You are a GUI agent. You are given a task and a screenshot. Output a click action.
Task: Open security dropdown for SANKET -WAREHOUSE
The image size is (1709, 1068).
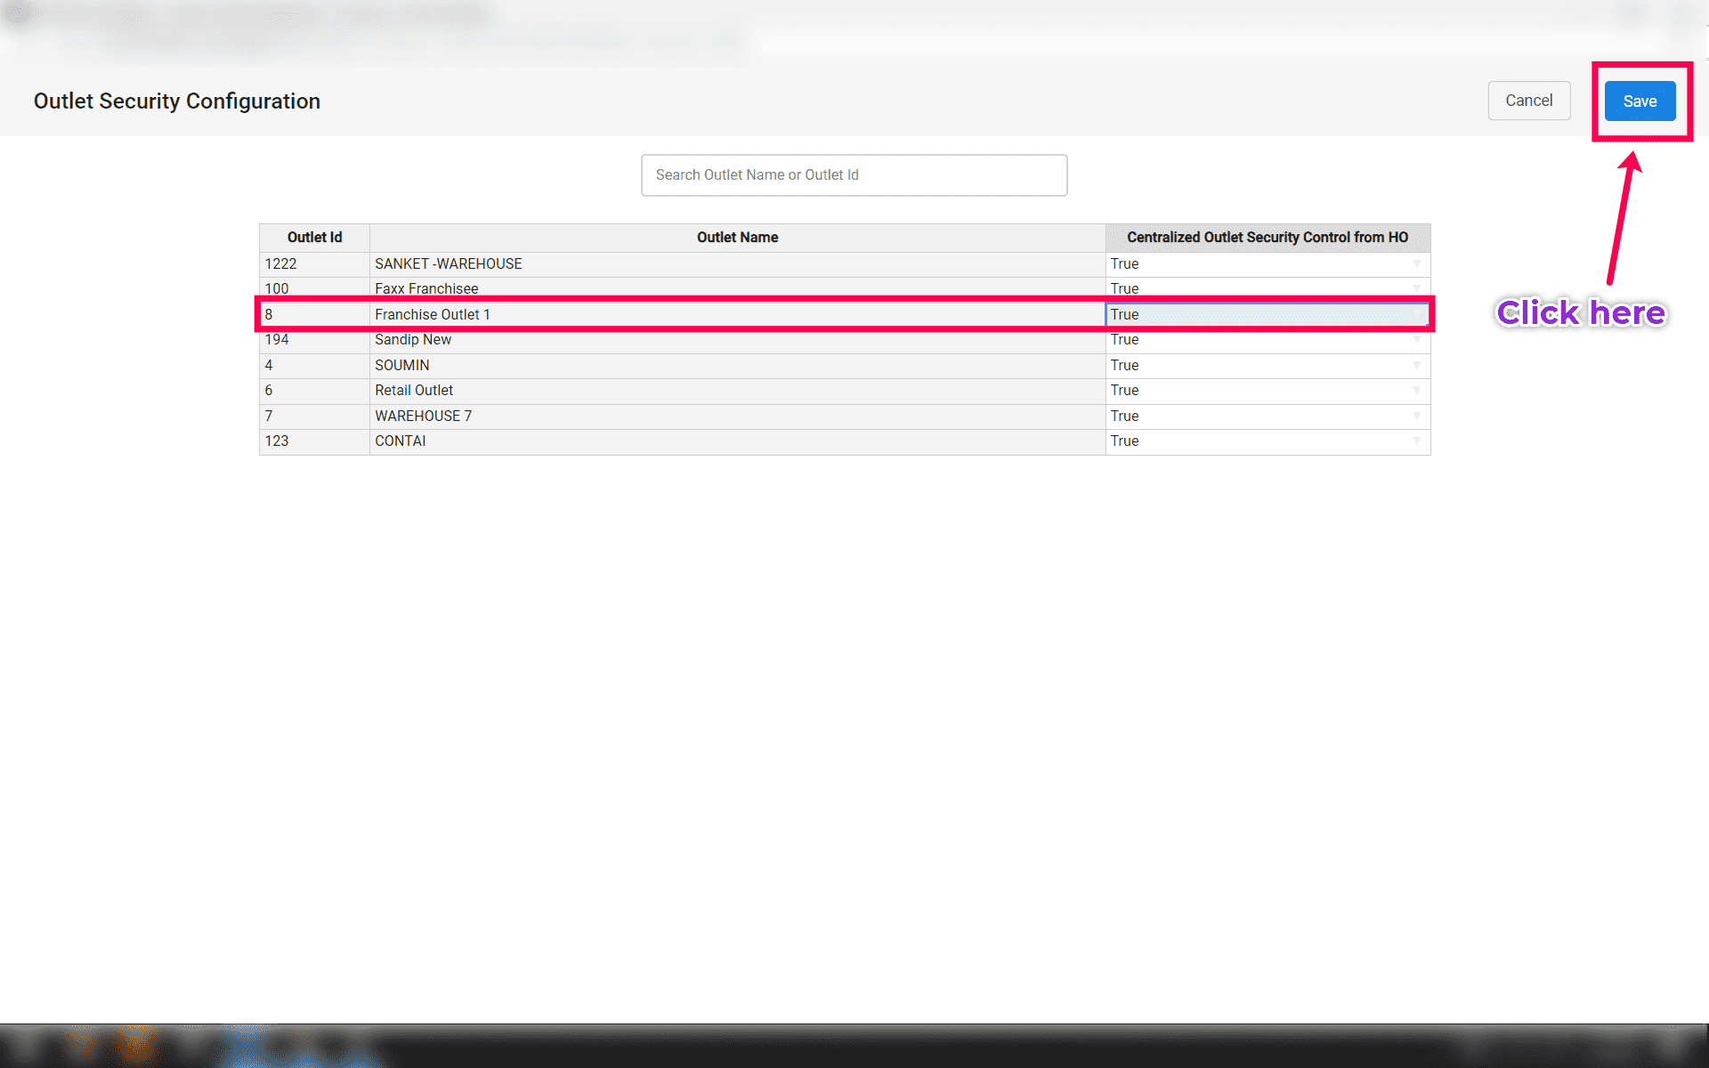point(1416,264)
